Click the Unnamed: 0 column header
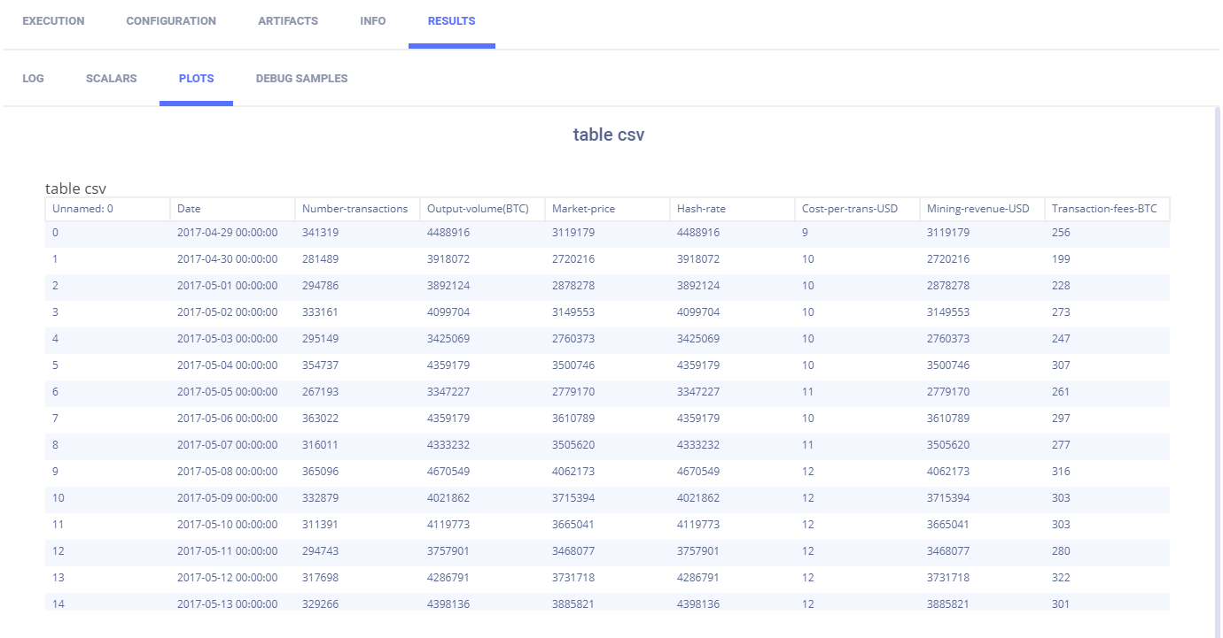This screenshot has height=638, width=1223. tap(83, 209)
